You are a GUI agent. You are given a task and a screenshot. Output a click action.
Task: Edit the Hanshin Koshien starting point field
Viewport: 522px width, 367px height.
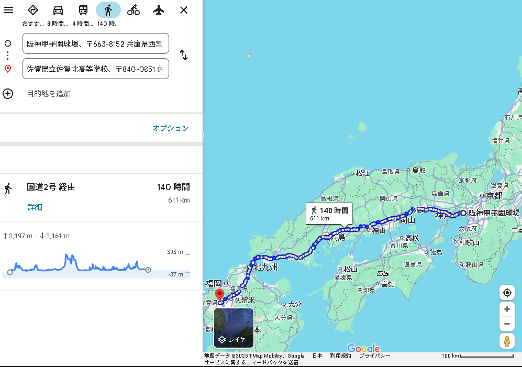(95, 43)
